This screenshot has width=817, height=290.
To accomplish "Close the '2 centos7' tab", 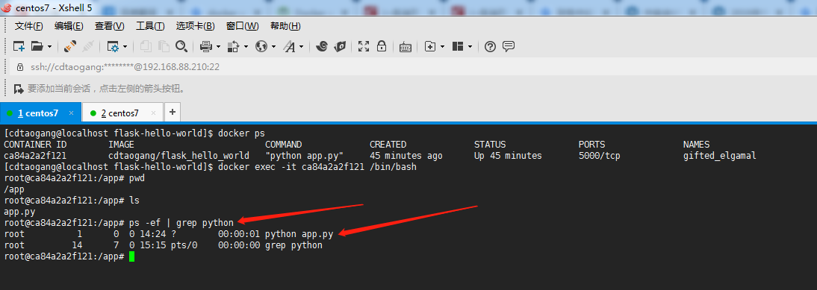I will click(153, 113).
